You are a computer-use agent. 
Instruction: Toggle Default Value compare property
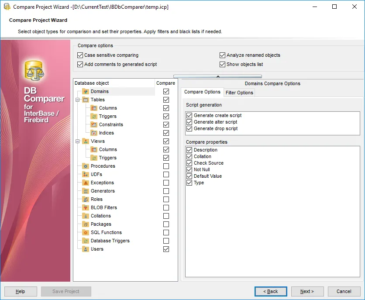click(x=189, y=176)
